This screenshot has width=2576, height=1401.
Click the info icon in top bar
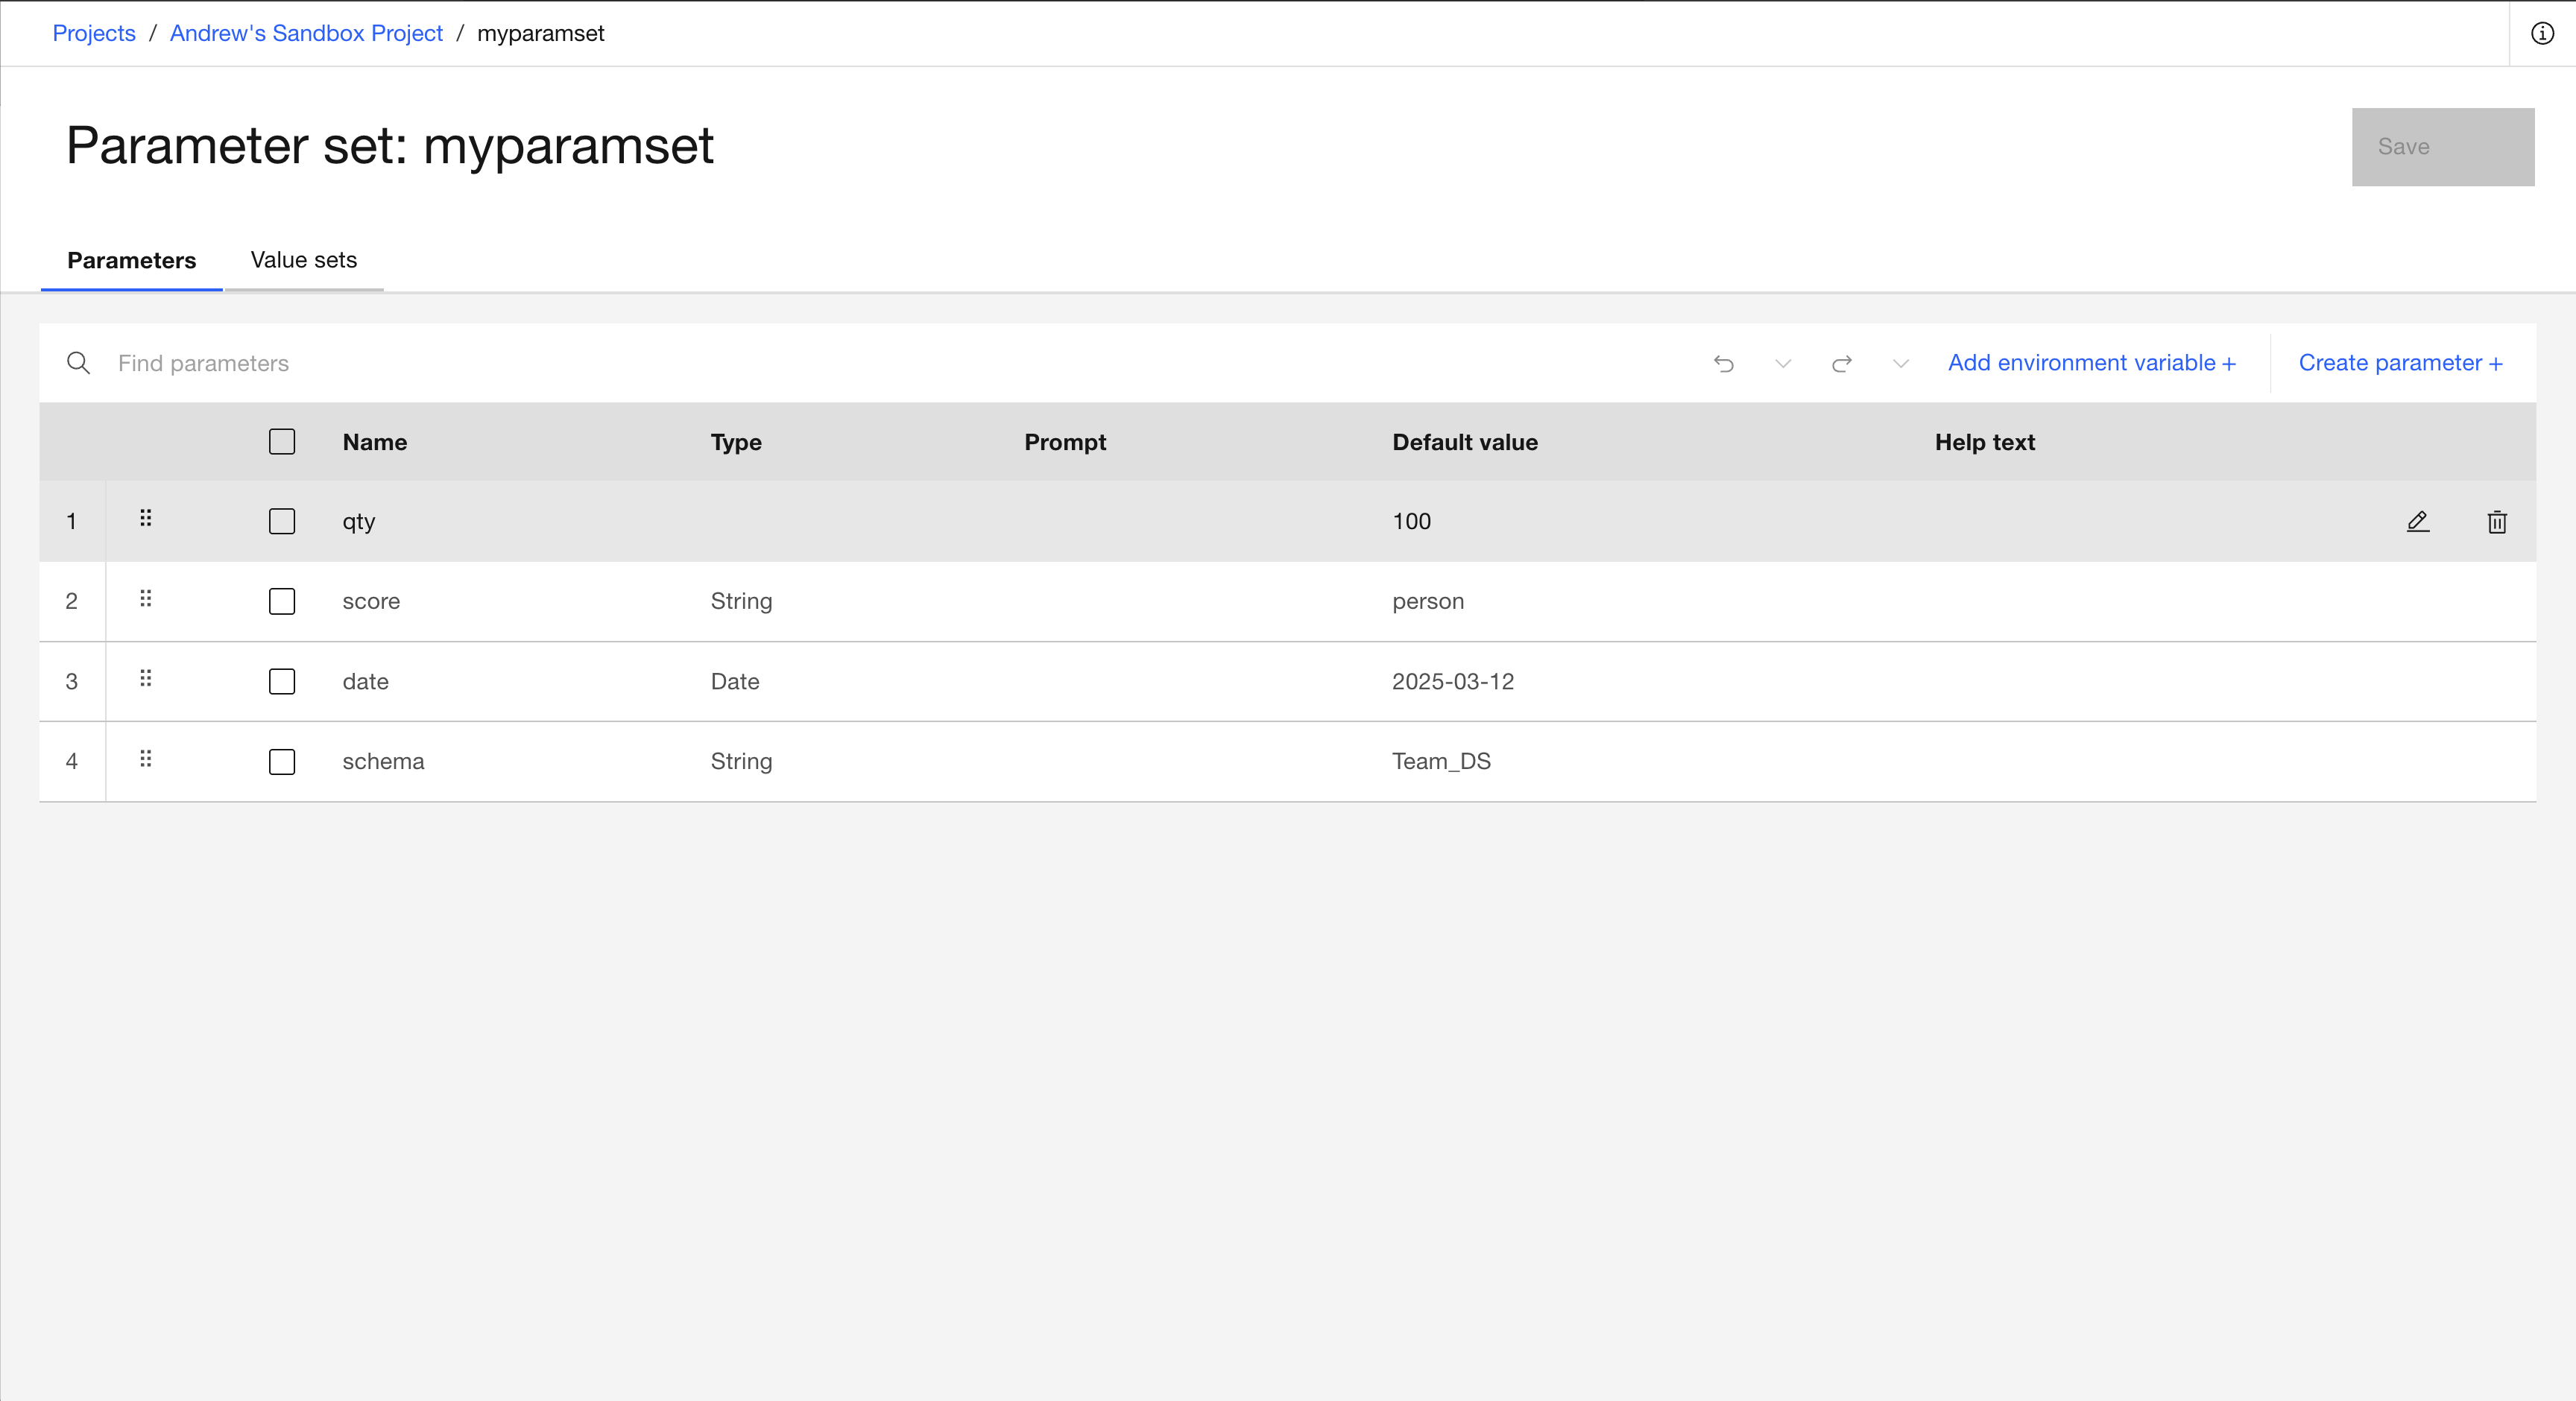2542,33
